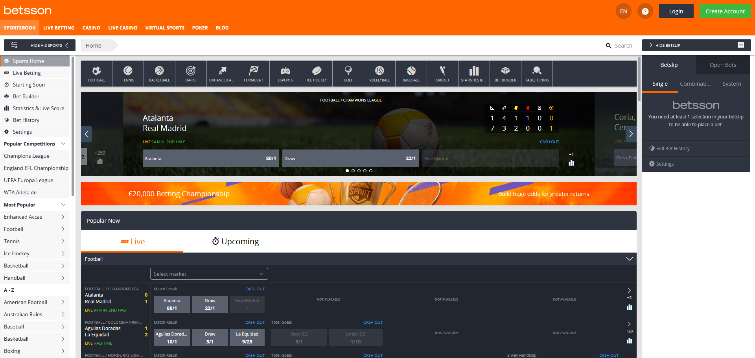Click Create Account button
755x358 pixels.
725,11
